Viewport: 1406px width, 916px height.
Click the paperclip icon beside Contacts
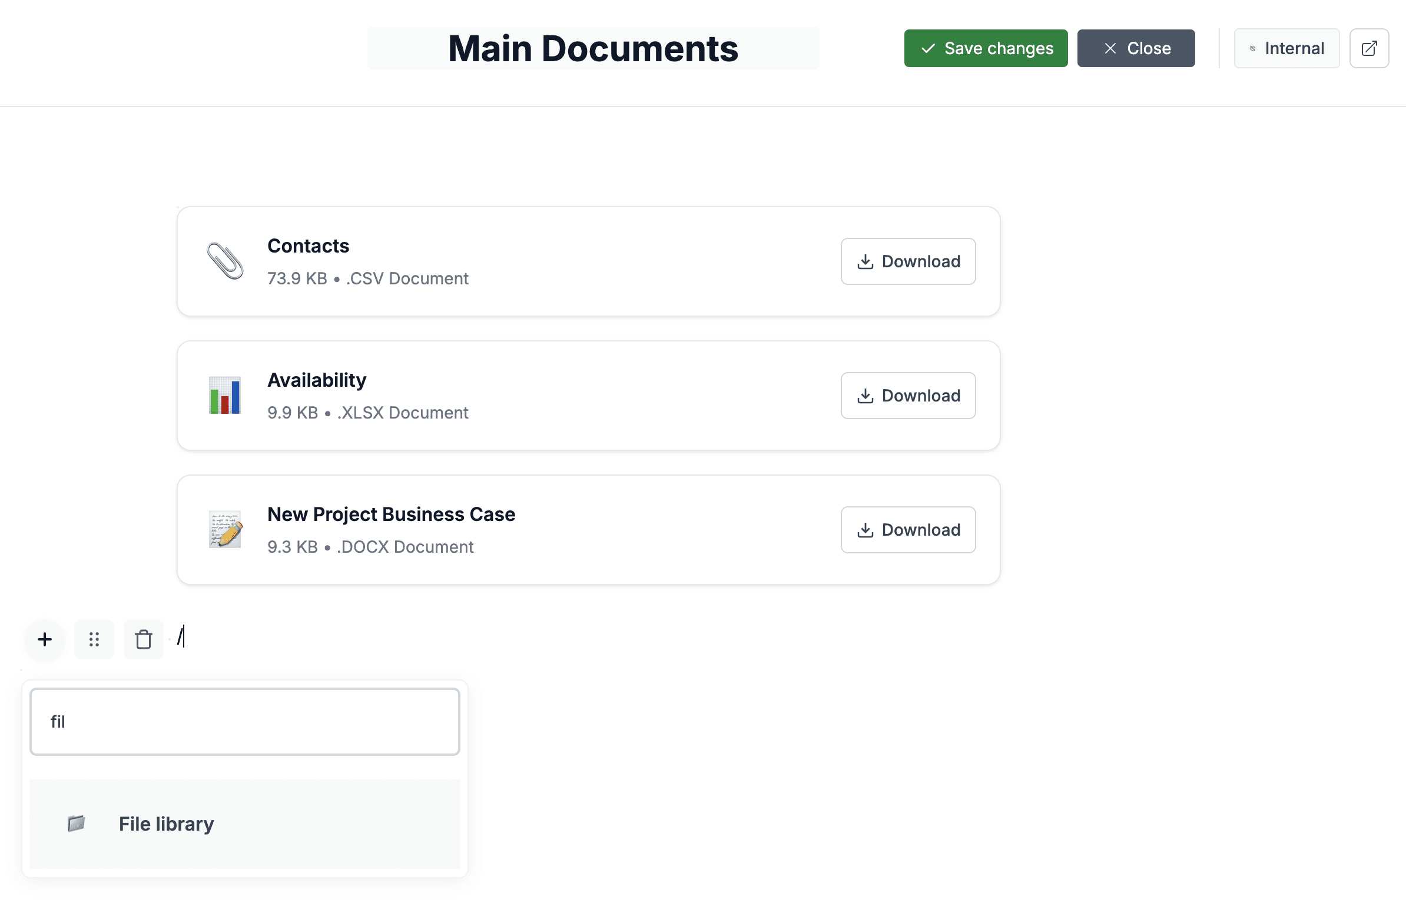(224, 261)
